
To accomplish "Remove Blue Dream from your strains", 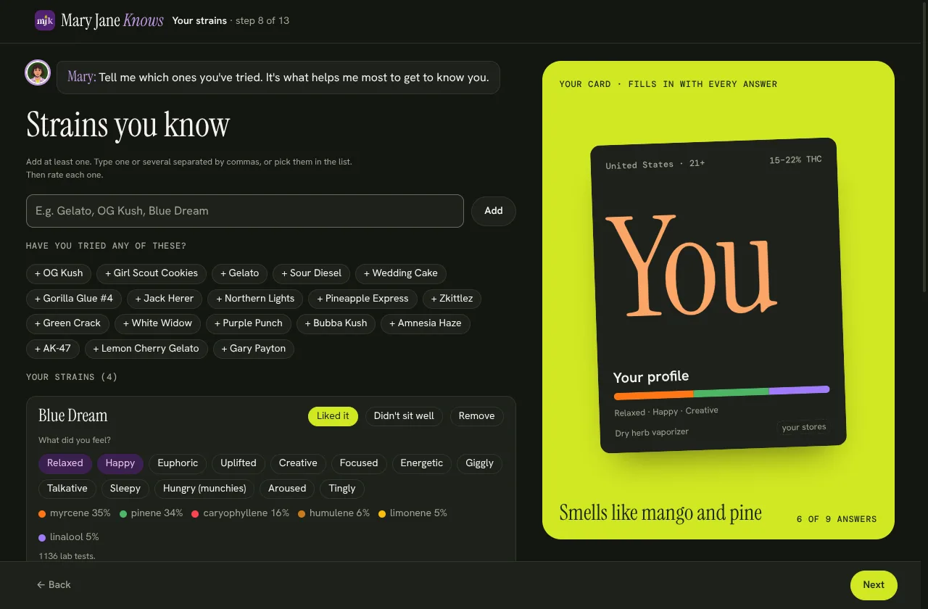I will coord(476,416).
